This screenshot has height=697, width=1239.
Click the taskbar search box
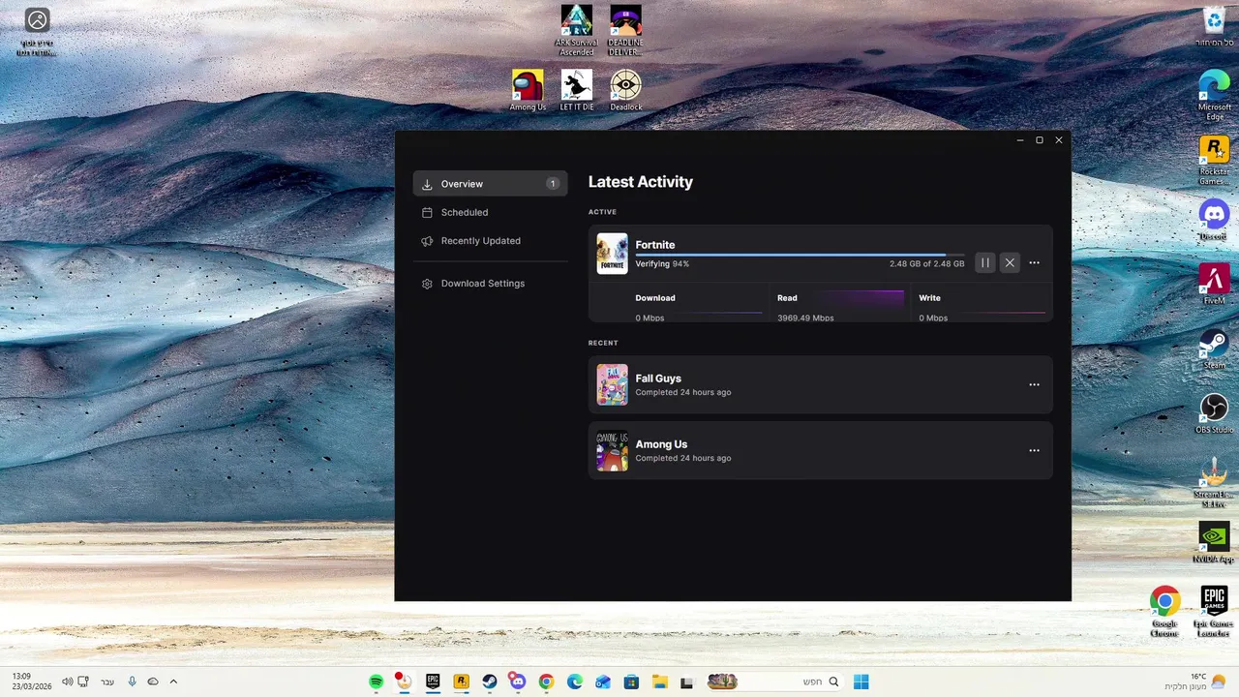pos(773,682)
